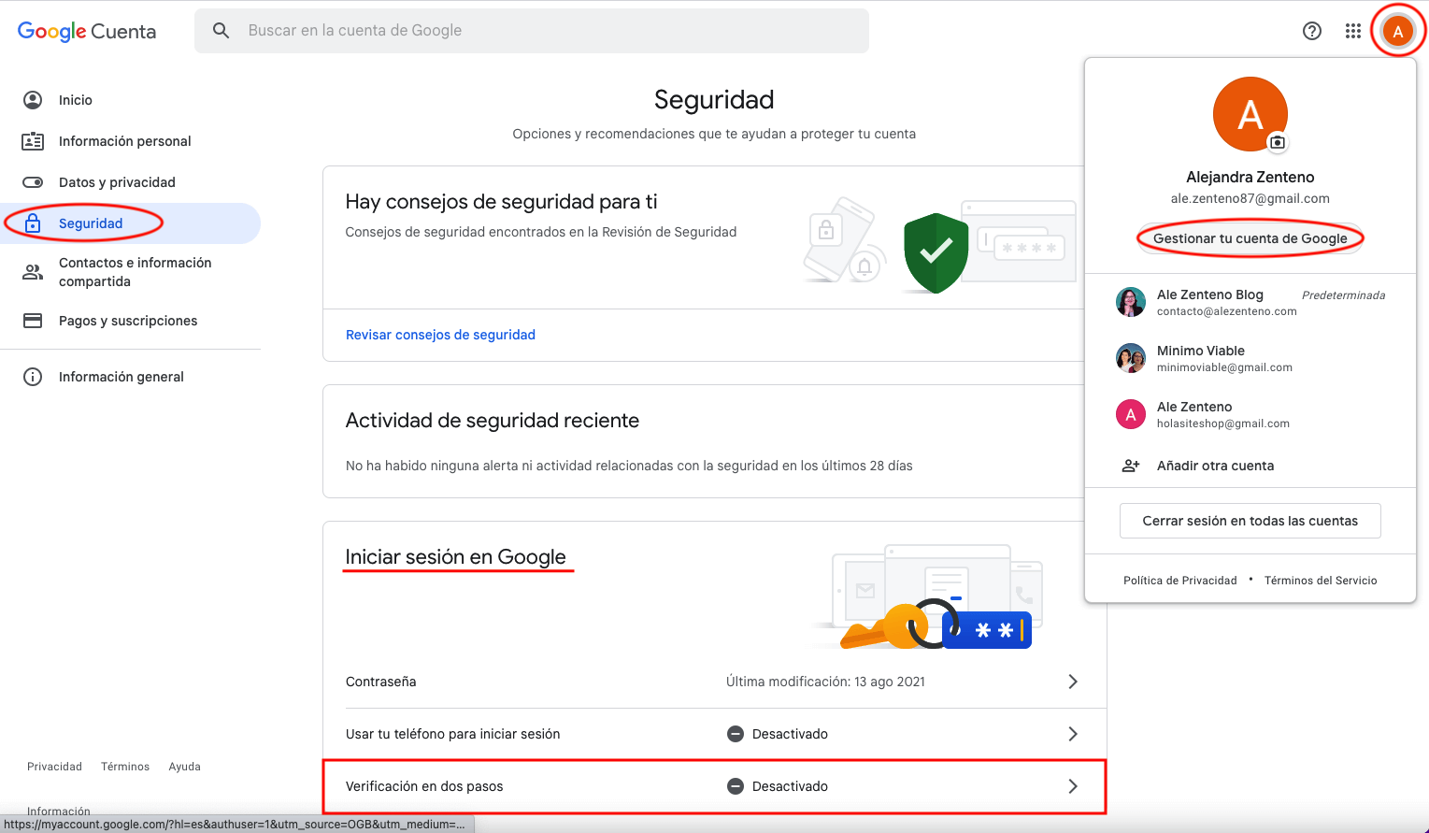Open Contraseña row with its chevron arrow

1073,682
